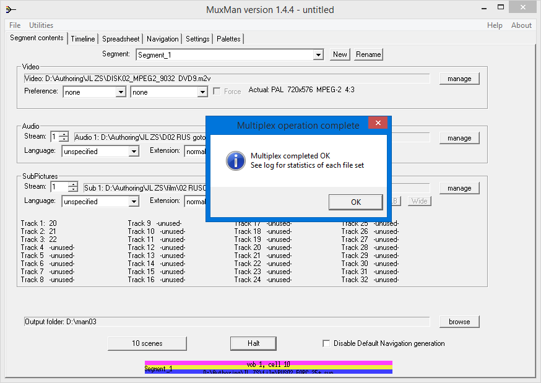Click the Rename segment button

click(x=368, y=54)
